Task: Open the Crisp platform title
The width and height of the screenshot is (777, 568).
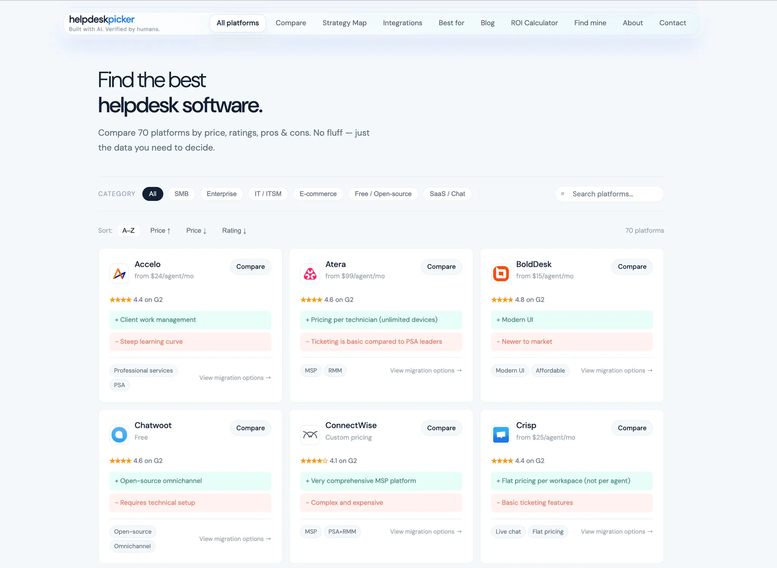Action: click(526, 425)
